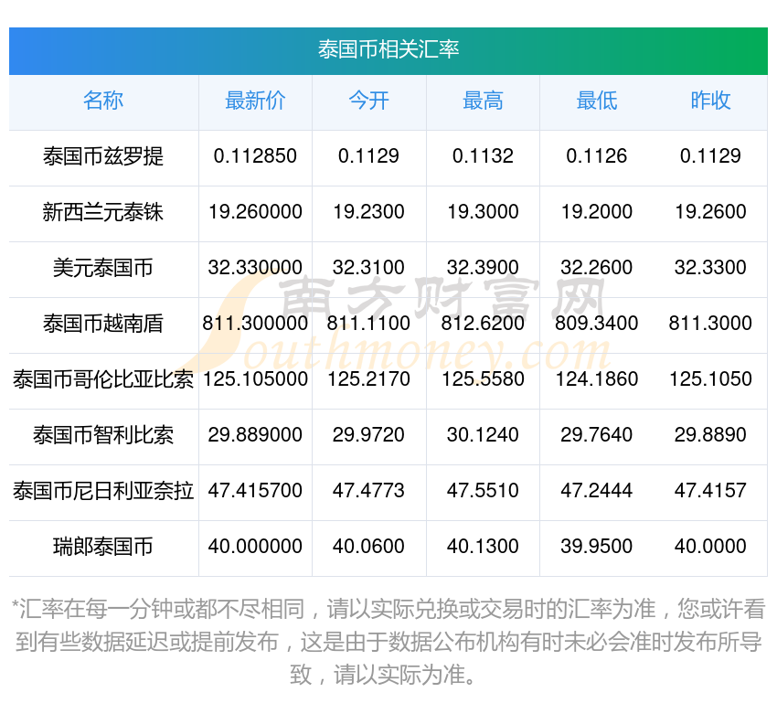Image resolution: width=777 pixels, height=703 pixels.
Task: Click previous close 125.1050
Action: click(710, 379)
